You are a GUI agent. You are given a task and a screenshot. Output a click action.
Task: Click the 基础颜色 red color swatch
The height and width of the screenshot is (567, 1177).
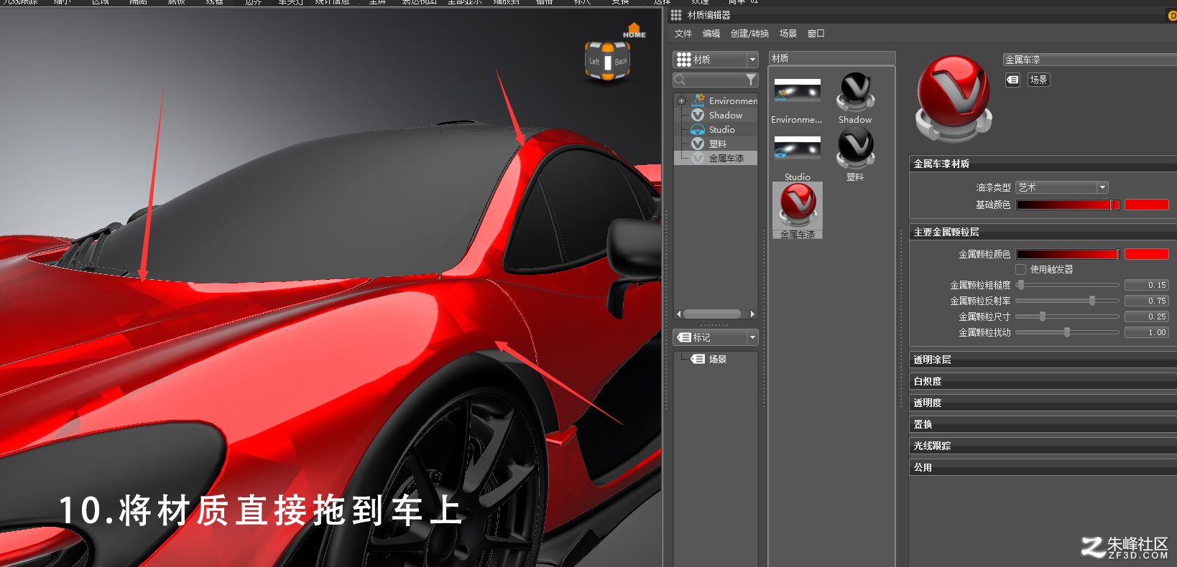[x=1146, y=205]
